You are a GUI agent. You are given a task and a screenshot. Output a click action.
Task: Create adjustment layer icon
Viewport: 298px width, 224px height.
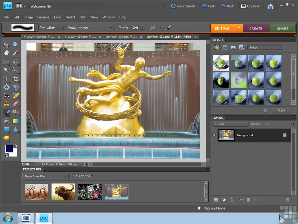pos(224,200)
